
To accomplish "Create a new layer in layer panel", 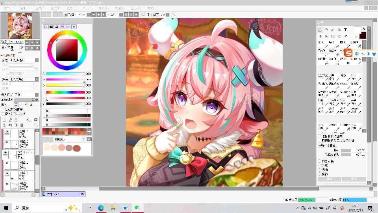I will [4, 120].
